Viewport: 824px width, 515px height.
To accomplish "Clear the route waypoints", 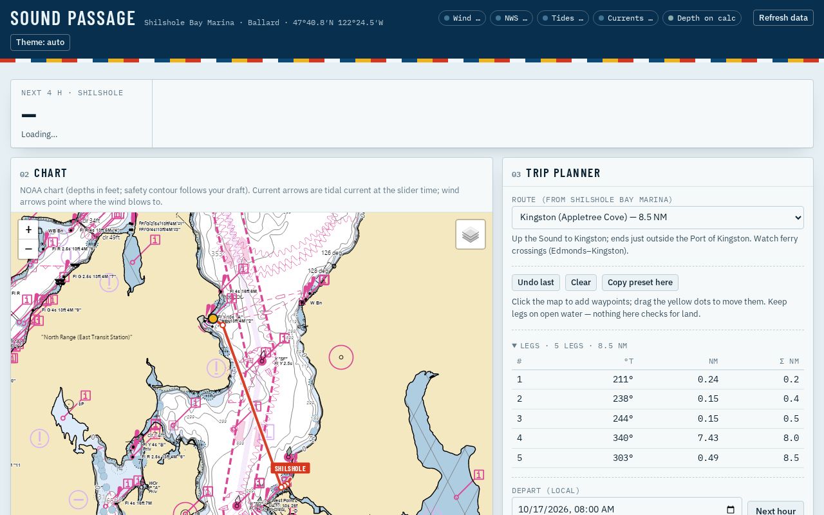I will [581, 283].
